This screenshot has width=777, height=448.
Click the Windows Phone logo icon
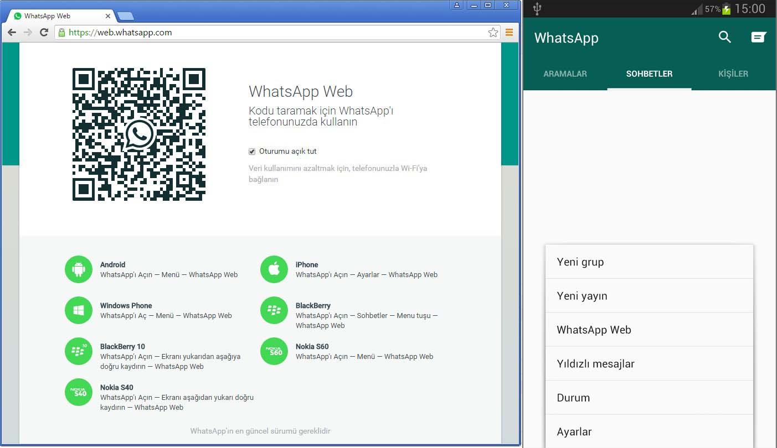79,310
